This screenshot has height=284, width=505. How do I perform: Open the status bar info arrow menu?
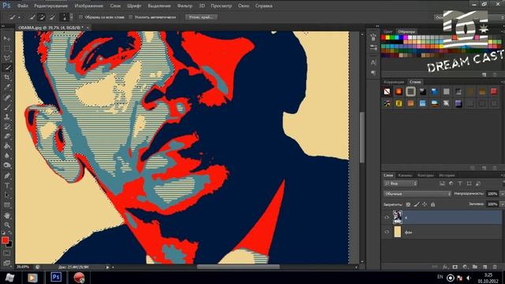pos(107,267)
